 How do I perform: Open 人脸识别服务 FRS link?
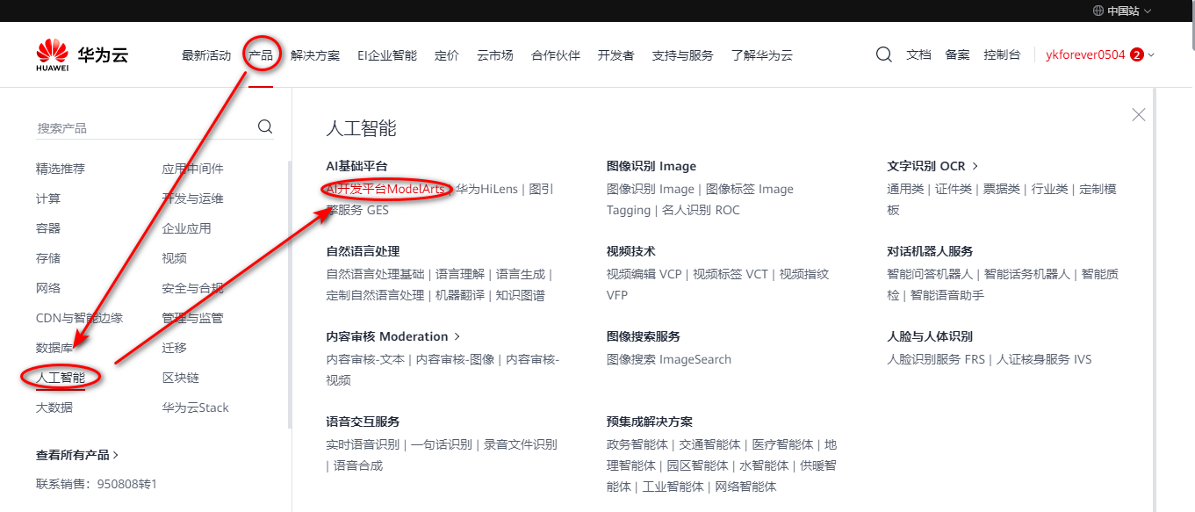pos(936,359)
